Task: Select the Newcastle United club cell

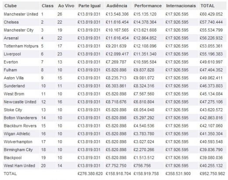Action: coord(20,102)
